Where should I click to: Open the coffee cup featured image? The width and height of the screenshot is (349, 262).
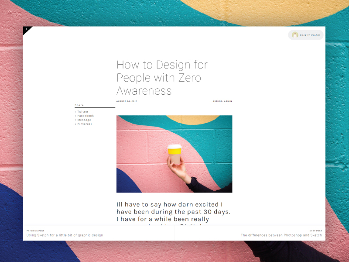point(174,154)
